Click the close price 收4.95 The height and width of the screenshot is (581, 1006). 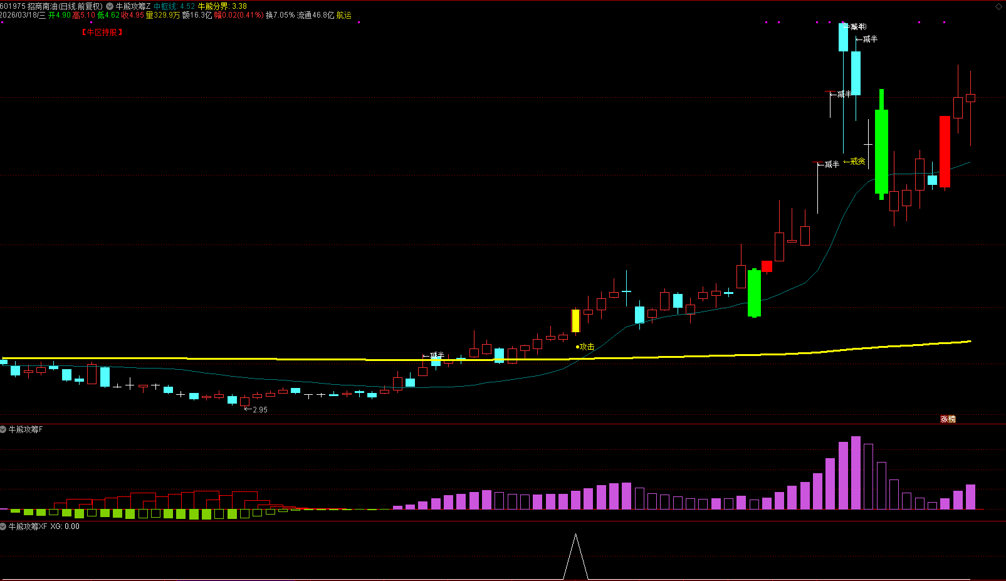(x=133, y=15)
